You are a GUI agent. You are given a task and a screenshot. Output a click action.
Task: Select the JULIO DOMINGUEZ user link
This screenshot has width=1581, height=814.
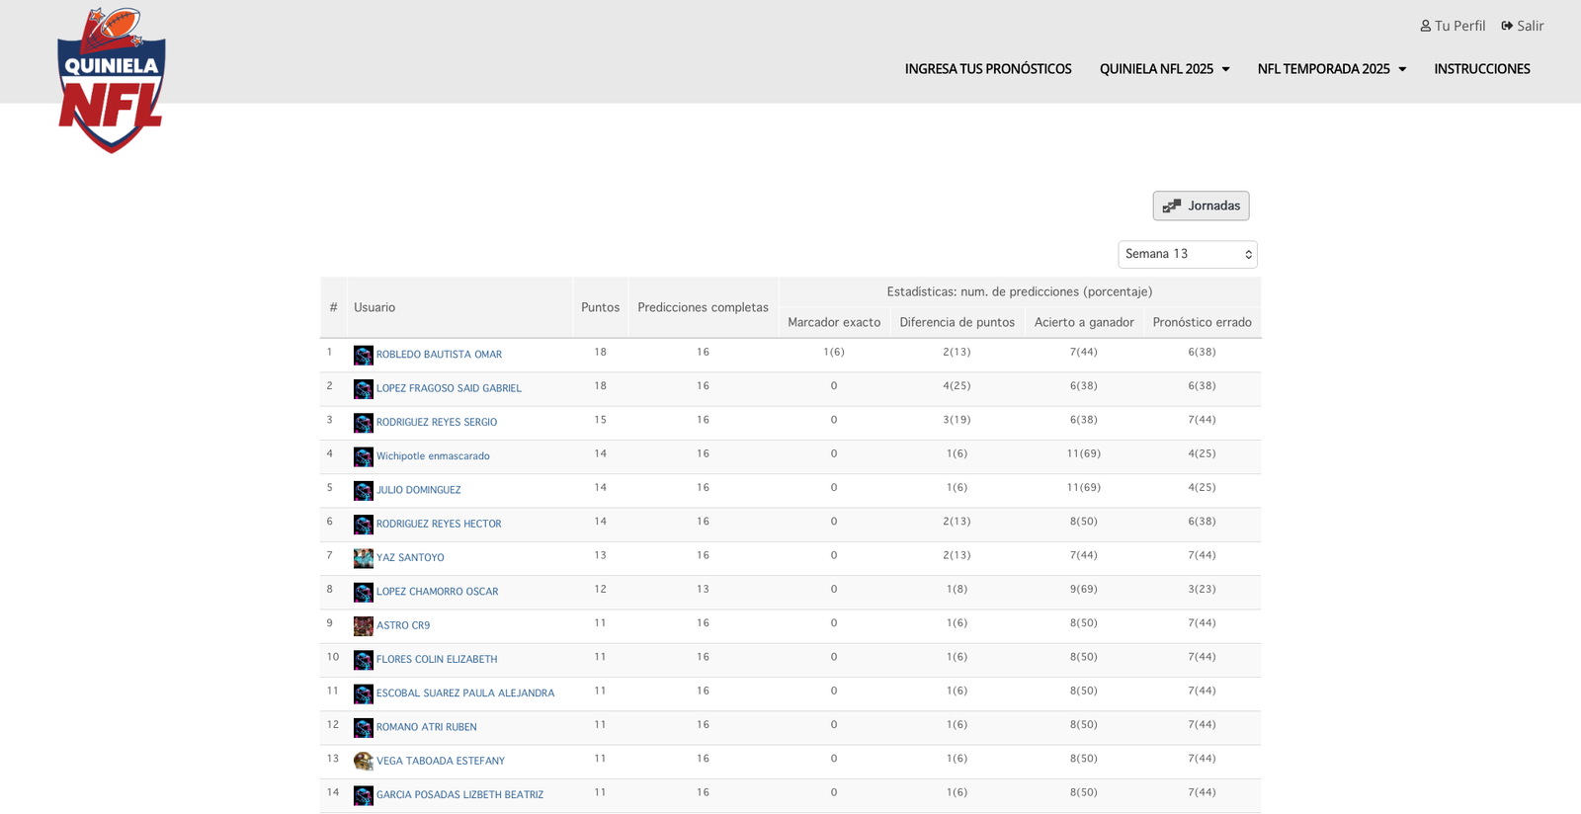pos(418,490)
